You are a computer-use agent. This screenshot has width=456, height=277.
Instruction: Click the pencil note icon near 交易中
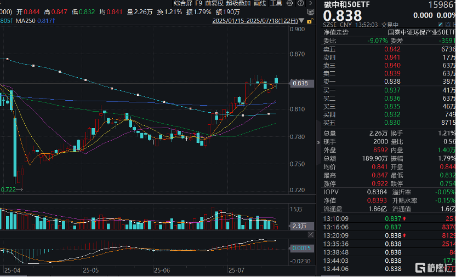pos(441,25)
